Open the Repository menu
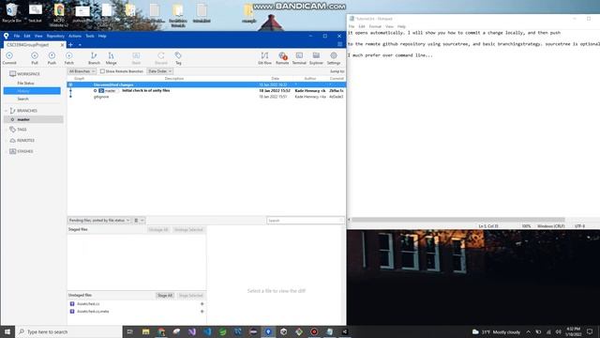600x338 pixels. tap(55, 36)
